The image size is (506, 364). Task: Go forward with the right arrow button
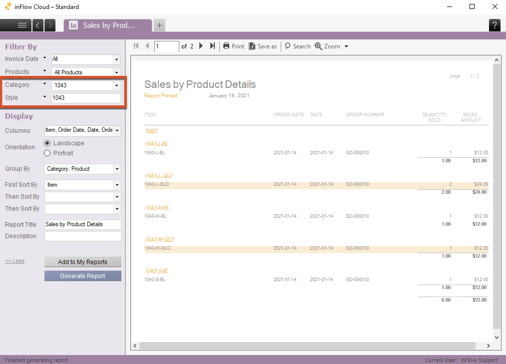click(x=50, y=25)
